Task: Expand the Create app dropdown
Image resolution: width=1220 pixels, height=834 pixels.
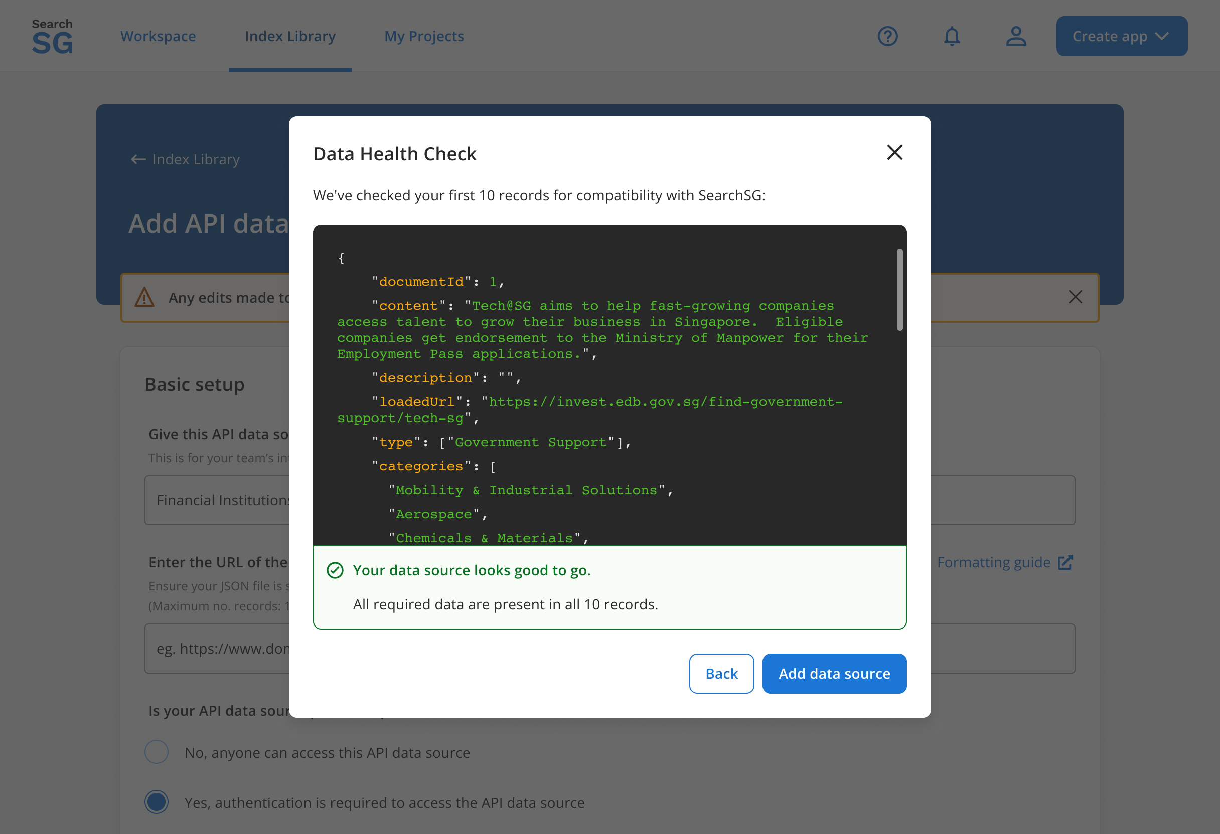Action: (x=1121, y=36)
